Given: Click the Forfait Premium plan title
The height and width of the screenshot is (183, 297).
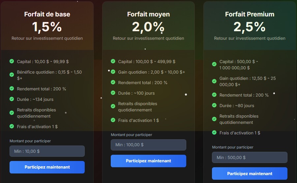Looking at the screenshot, I should (250, 14).
